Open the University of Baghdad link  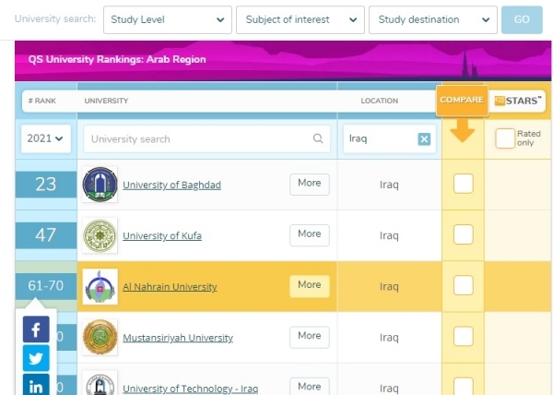click(x=171, y=185)
